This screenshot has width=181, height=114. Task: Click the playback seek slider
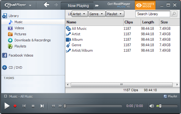pyautogui.click(x=93, y=106)
